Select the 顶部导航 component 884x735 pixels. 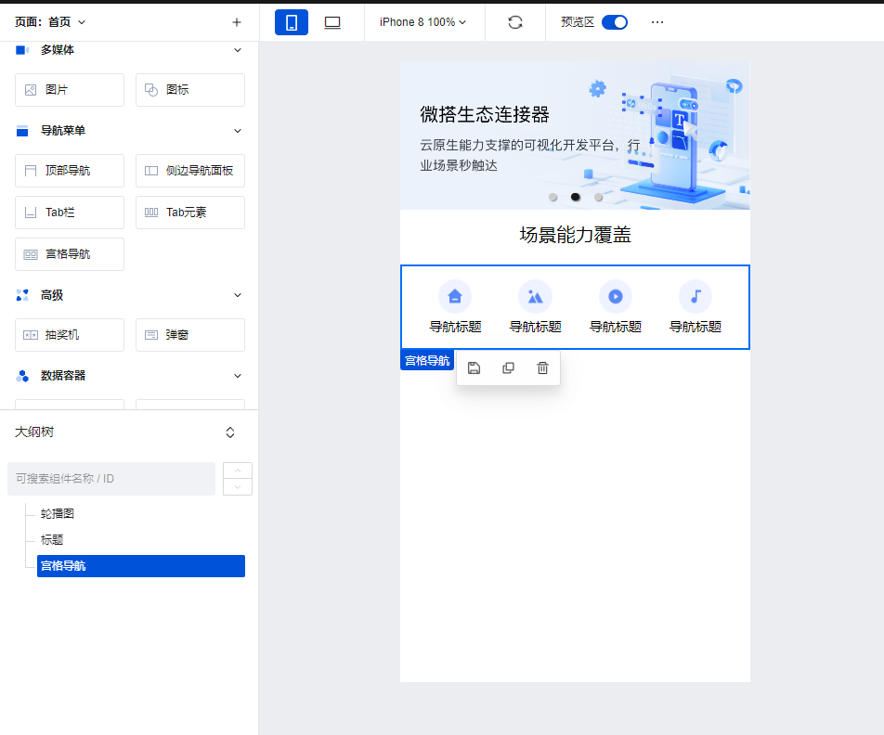click(70, 171)
